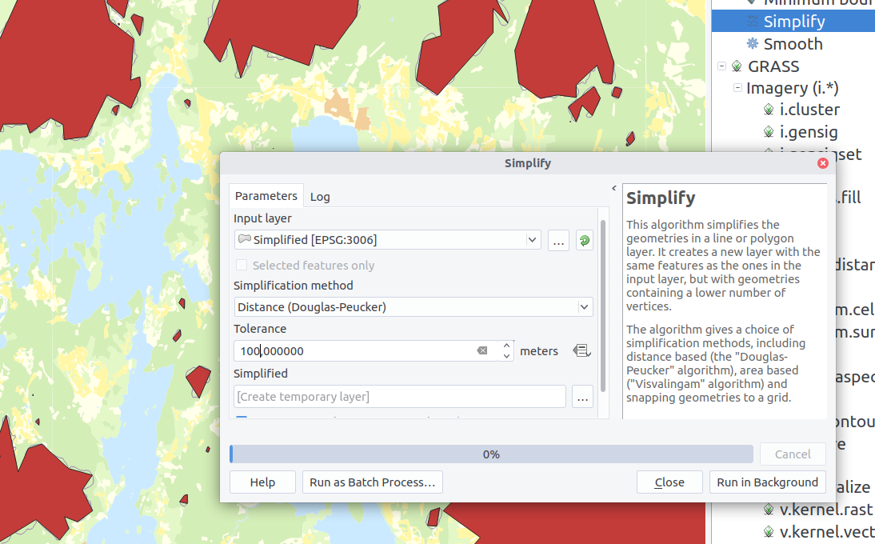Viewport: 875px width, 544px height.
Task: Click the v.kernel.rast algorithm item
Action: pyautogui.click(x=825, y=510)
